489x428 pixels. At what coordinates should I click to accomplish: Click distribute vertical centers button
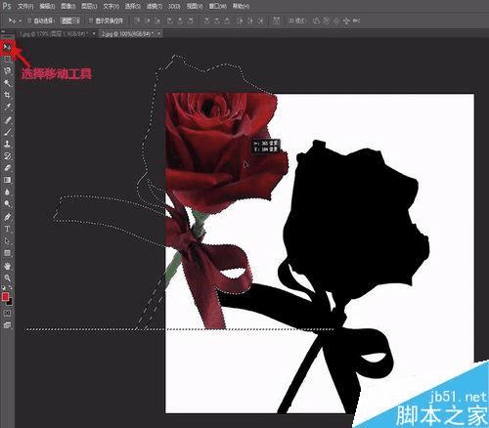coord(217,21)
